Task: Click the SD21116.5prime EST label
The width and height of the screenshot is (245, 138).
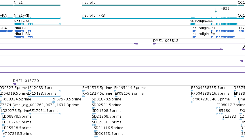Action: pos(109,128)
